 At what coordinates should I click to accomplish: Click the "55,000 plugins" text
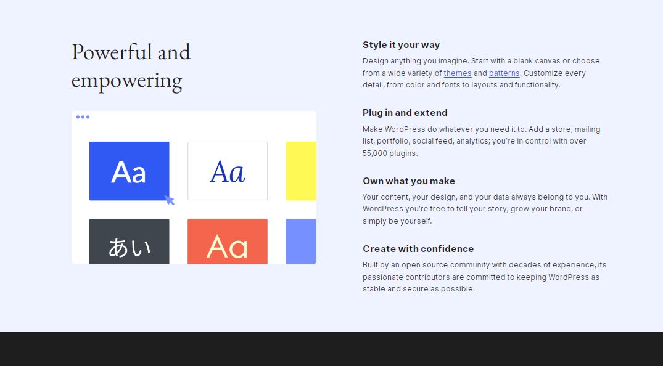(x=389, y=153)
